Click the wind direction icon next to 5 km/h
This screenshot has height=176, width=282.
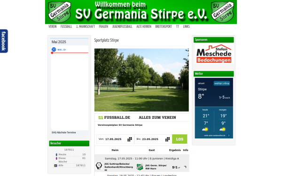pos(220,98)
